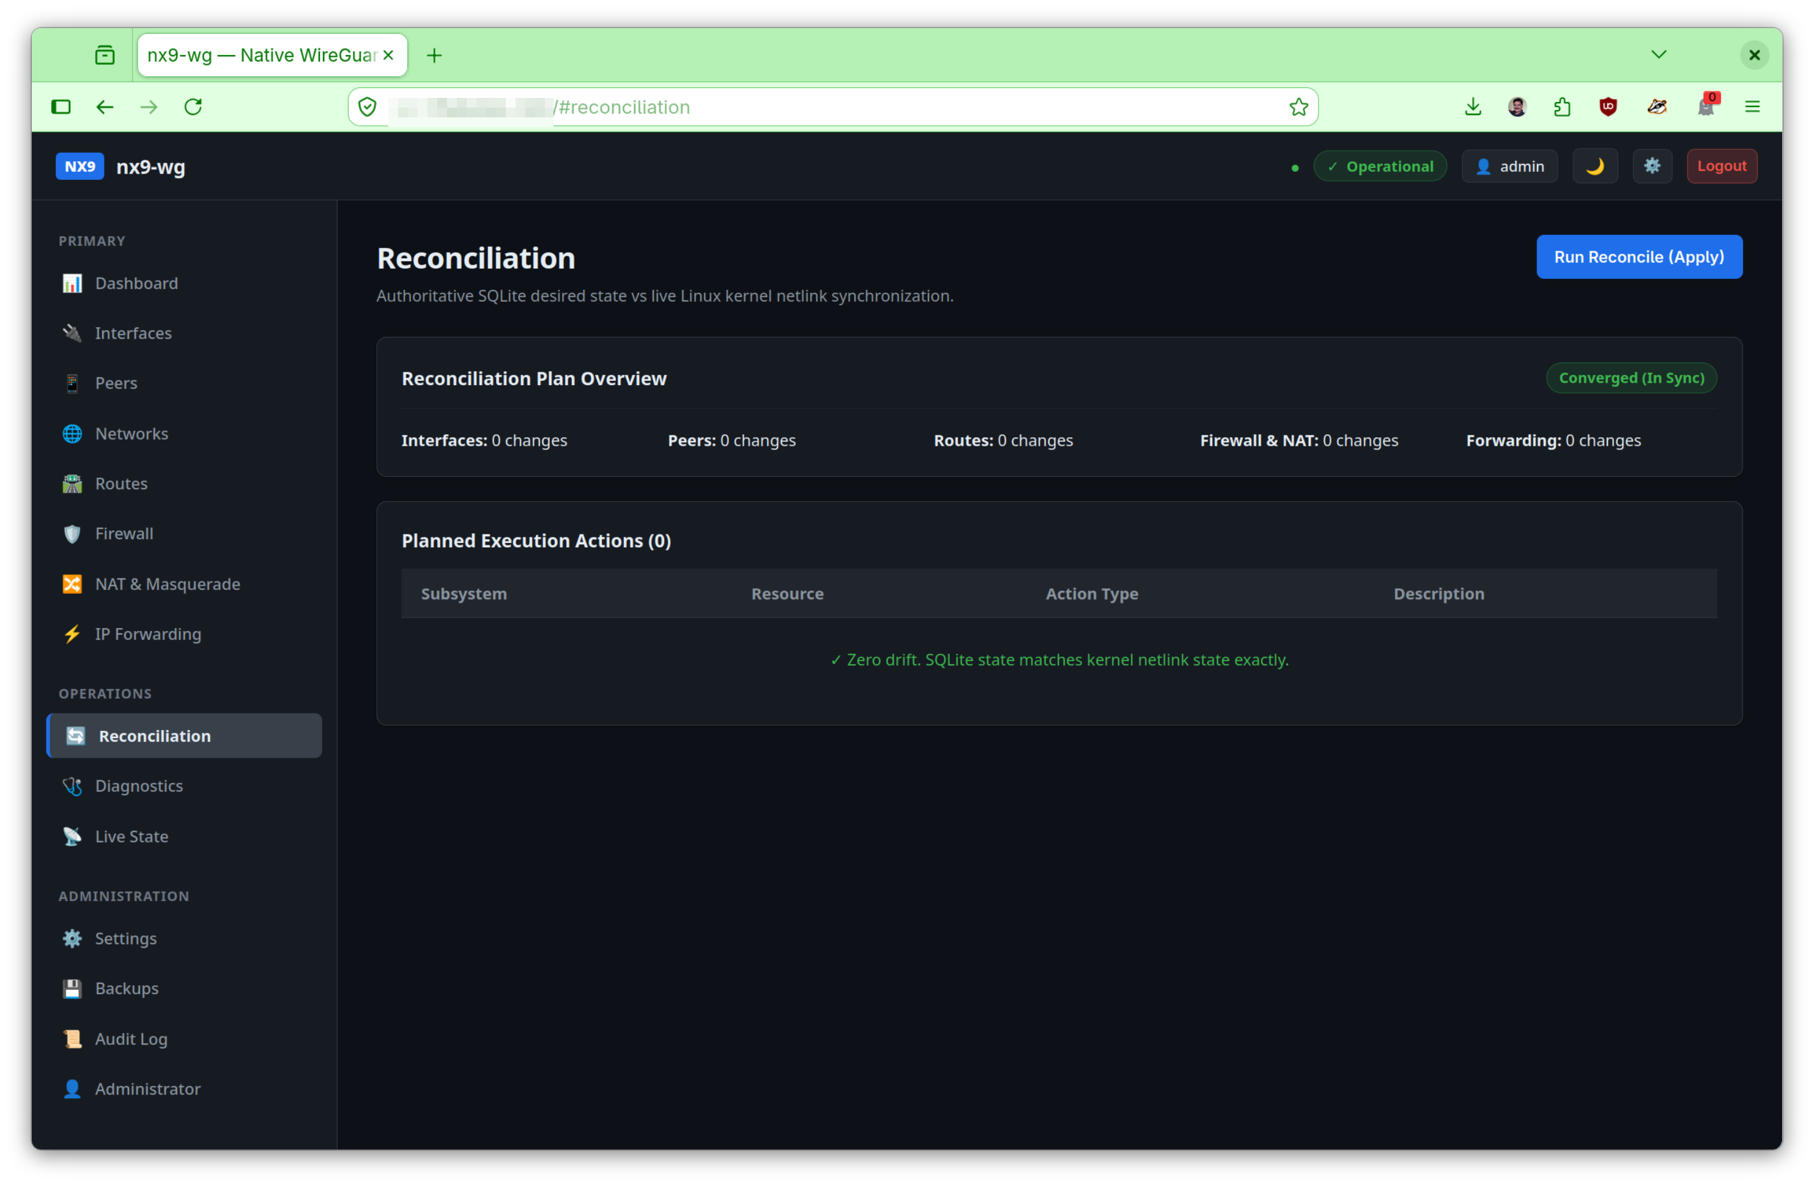
Task: Close the nx9-wg browser tab
Action: coord(388,55)
